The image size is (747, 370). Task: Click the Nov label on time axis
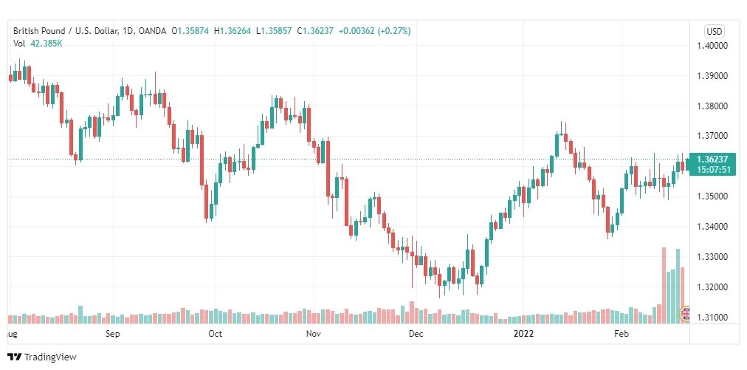[312, 334]
